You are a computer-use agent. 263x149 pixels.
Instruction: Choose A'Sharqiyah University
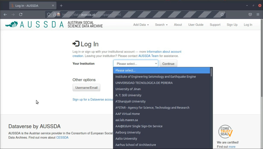[161, 101]
